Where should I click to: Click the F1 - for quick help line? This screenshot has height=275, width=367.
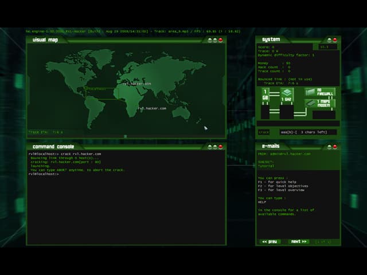point(277,182)
